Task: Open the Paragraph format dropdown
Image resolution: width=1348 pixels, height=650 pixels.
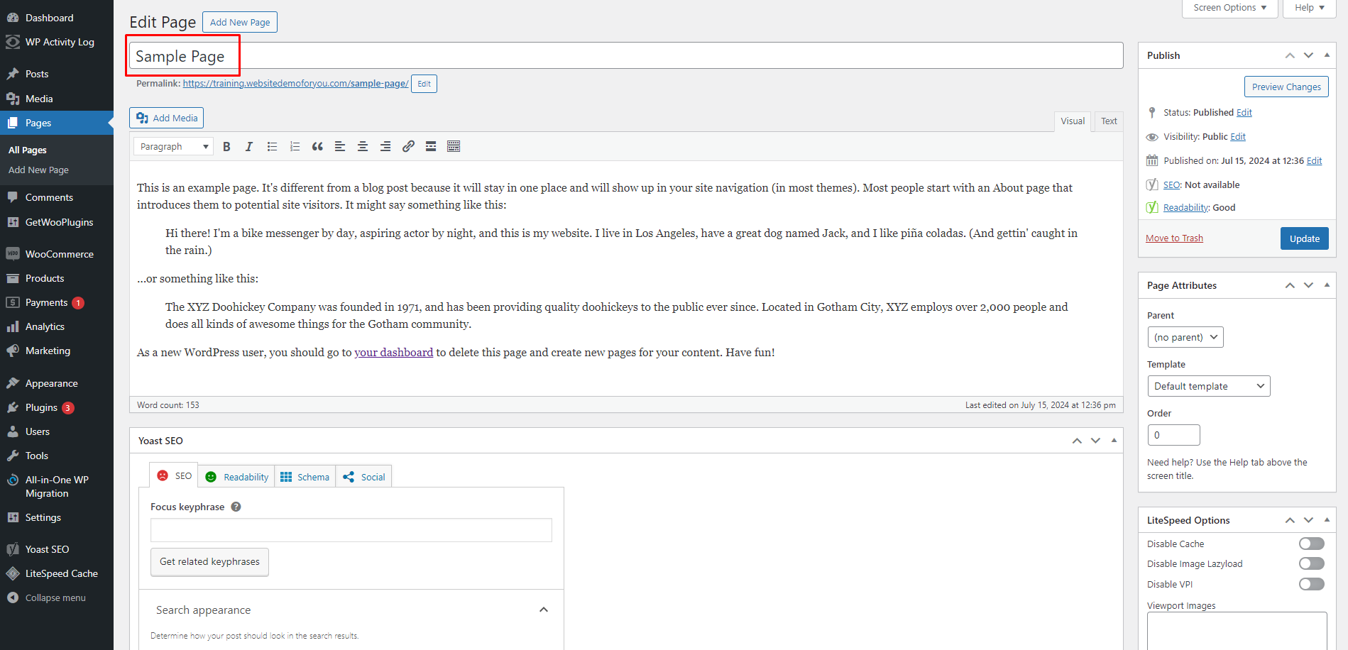Action: [x=173, y=146]
